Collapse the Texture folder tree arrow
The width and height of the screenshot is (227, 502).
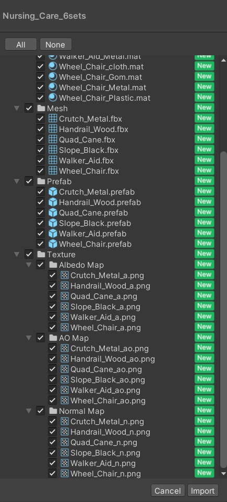point(17,254)
